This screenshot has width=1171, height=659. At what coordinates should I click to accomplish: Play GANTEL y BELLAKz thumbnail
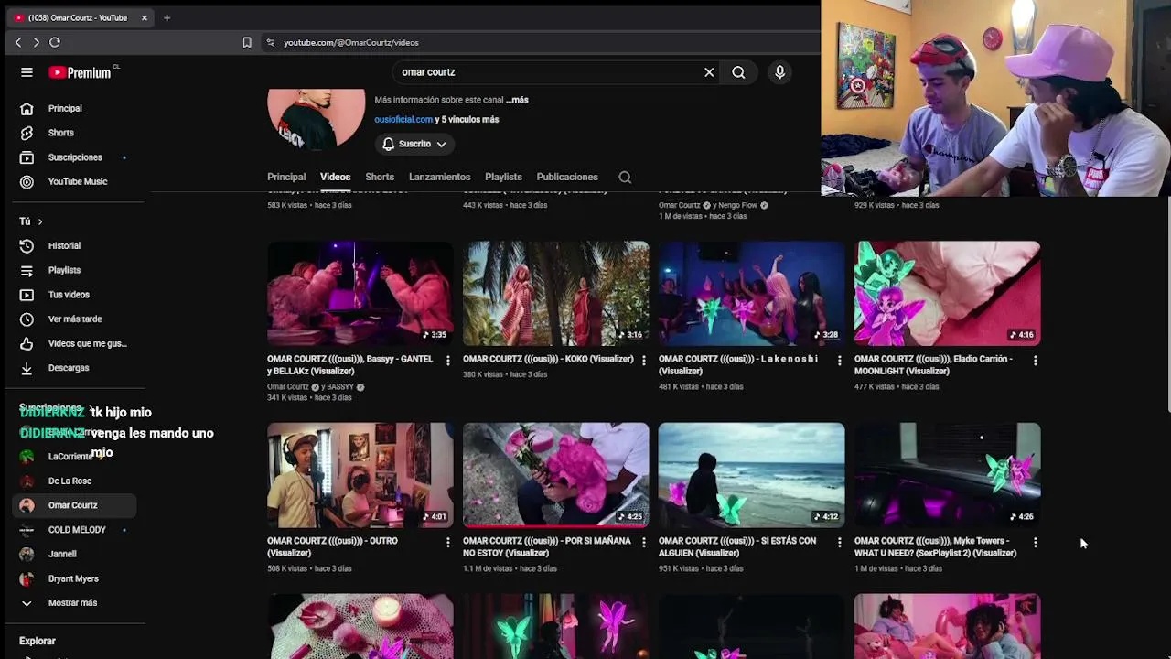[x=360, y=293]
